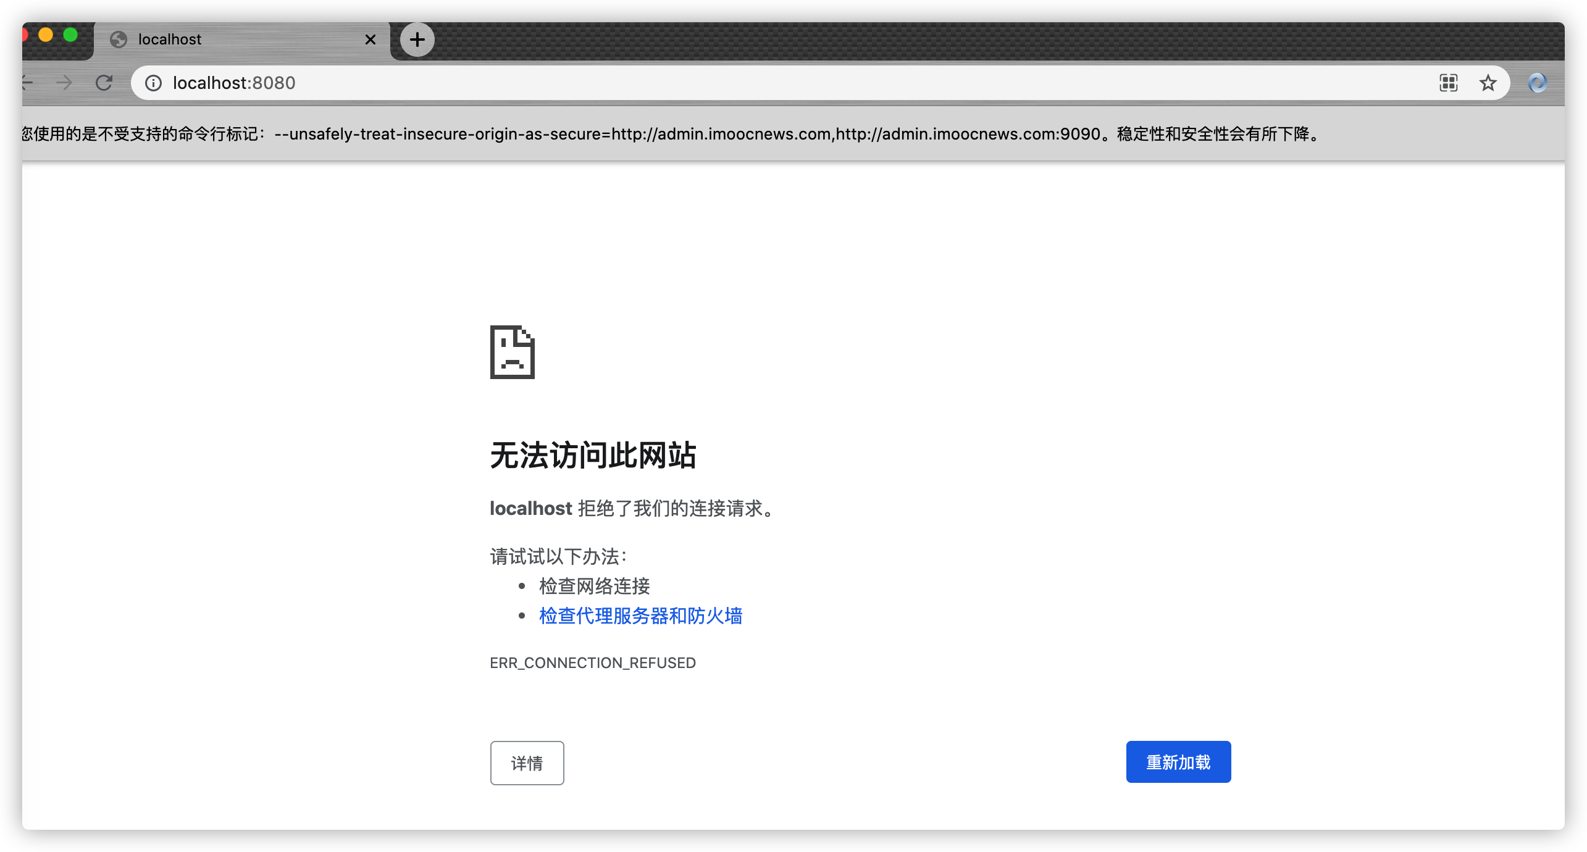This screenshot has height=852, width=1587.
Task: Click the QR code grid icon in address bar
Action: [x=1448, y=83]
